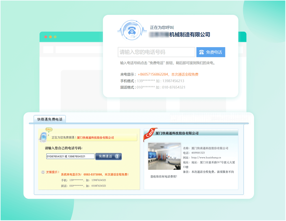Click the exclamation icon beside 友情提示

click(43, 172)
